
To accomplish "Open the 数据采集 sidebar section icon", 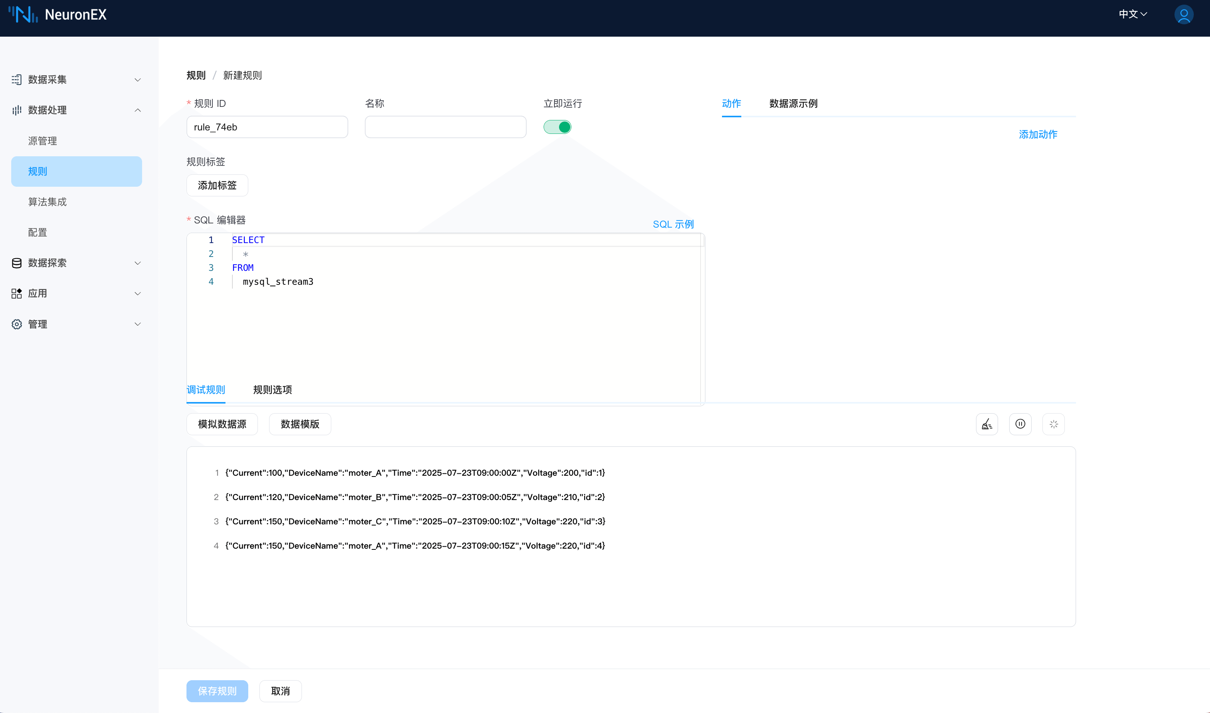I will [17, 79].
